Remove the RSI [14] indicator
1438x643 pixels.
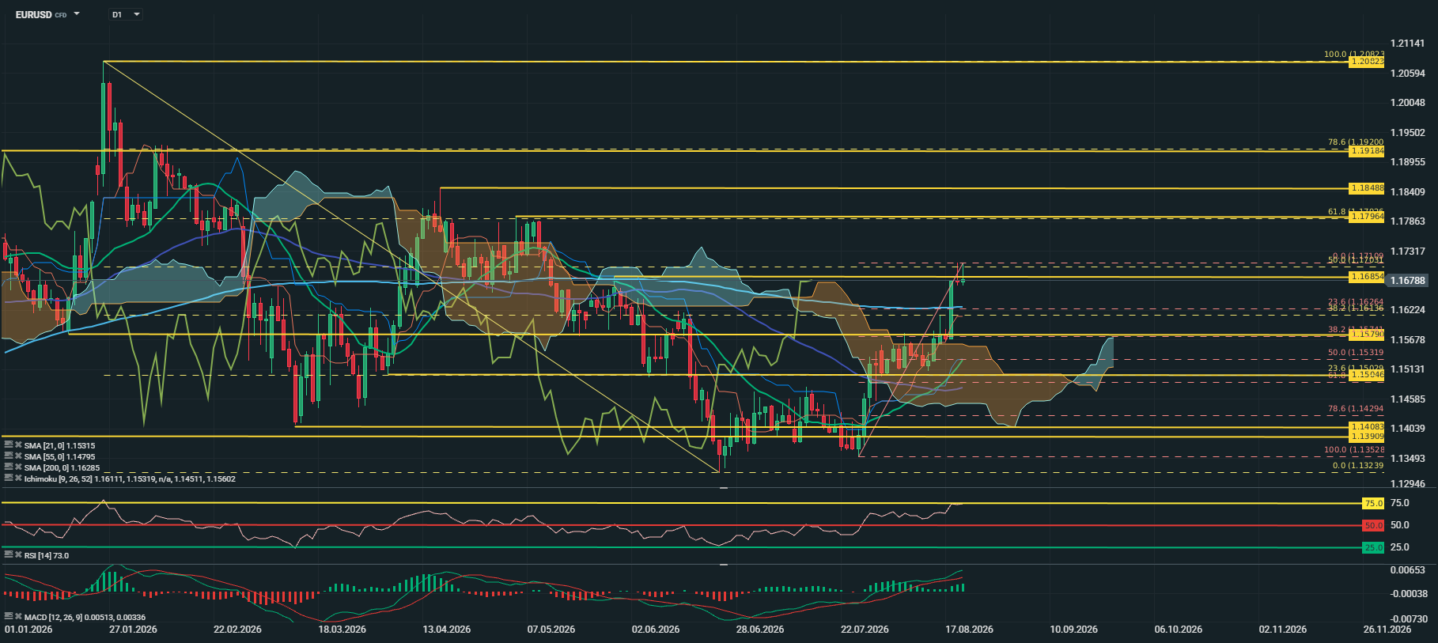click(x=18, y=555)
